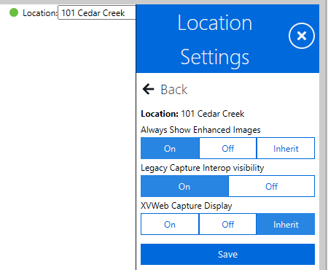Click the green location status dot
Viewport: 328px width, 270px height.
[14, 12]
